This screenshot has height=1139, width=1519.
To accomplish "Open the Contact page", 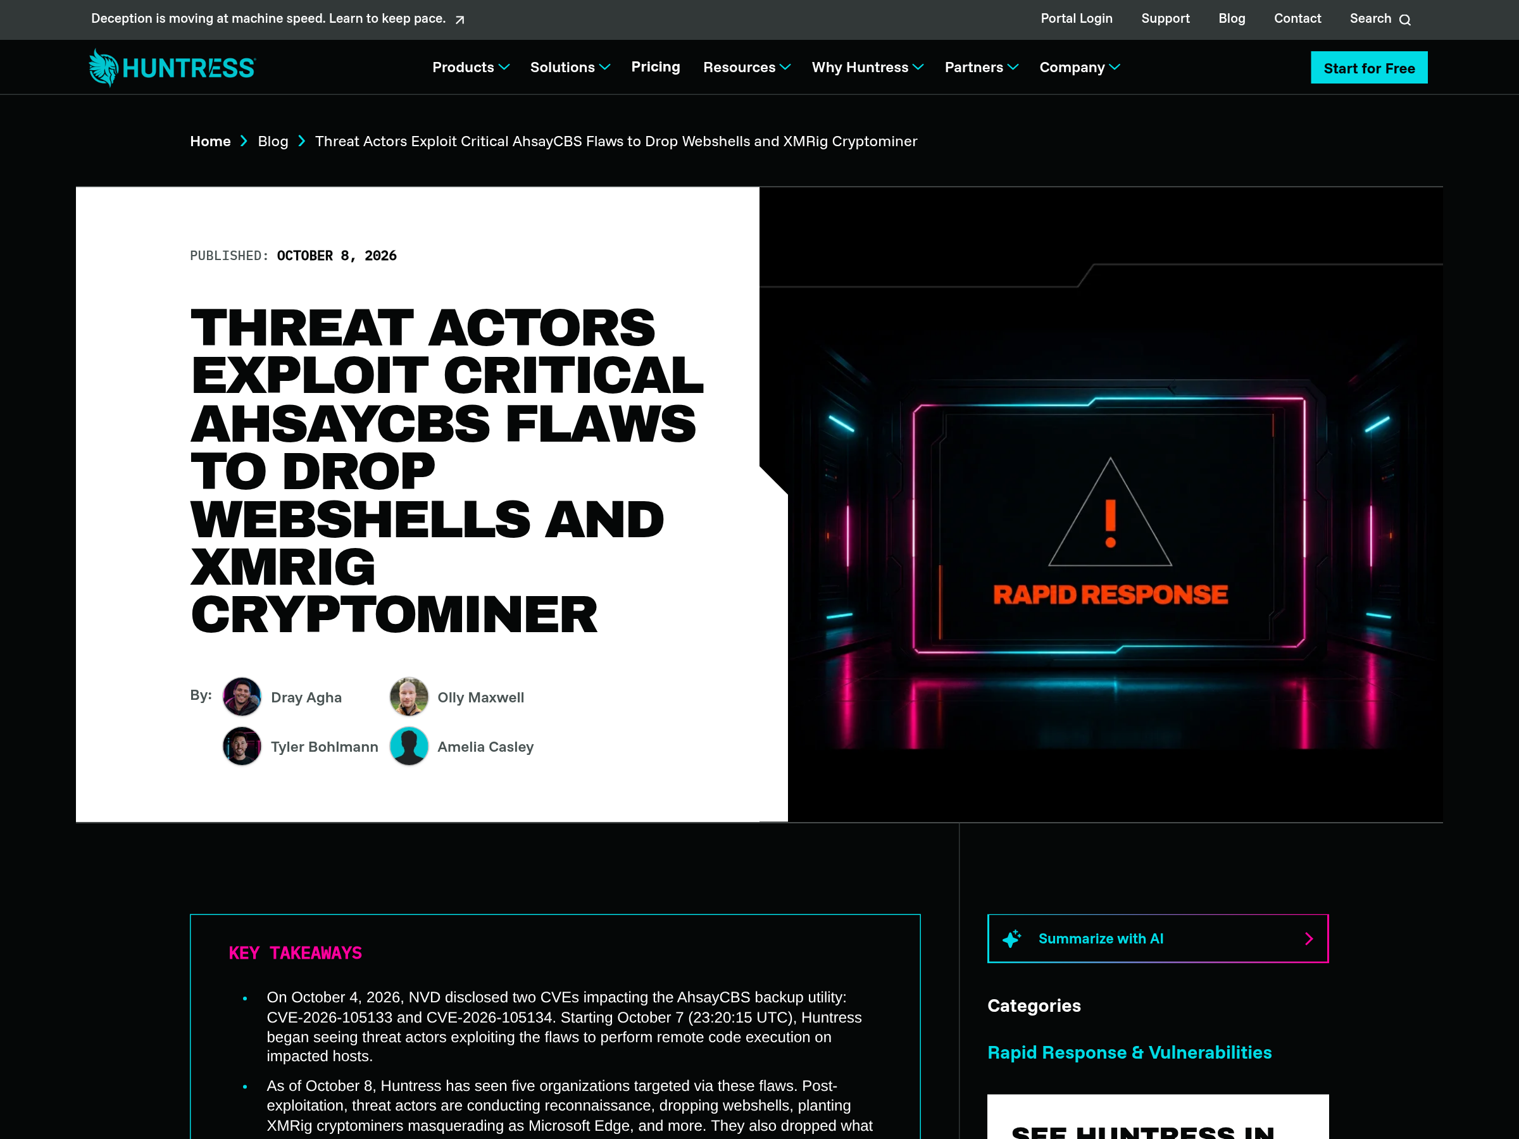I will point(1297,18).
